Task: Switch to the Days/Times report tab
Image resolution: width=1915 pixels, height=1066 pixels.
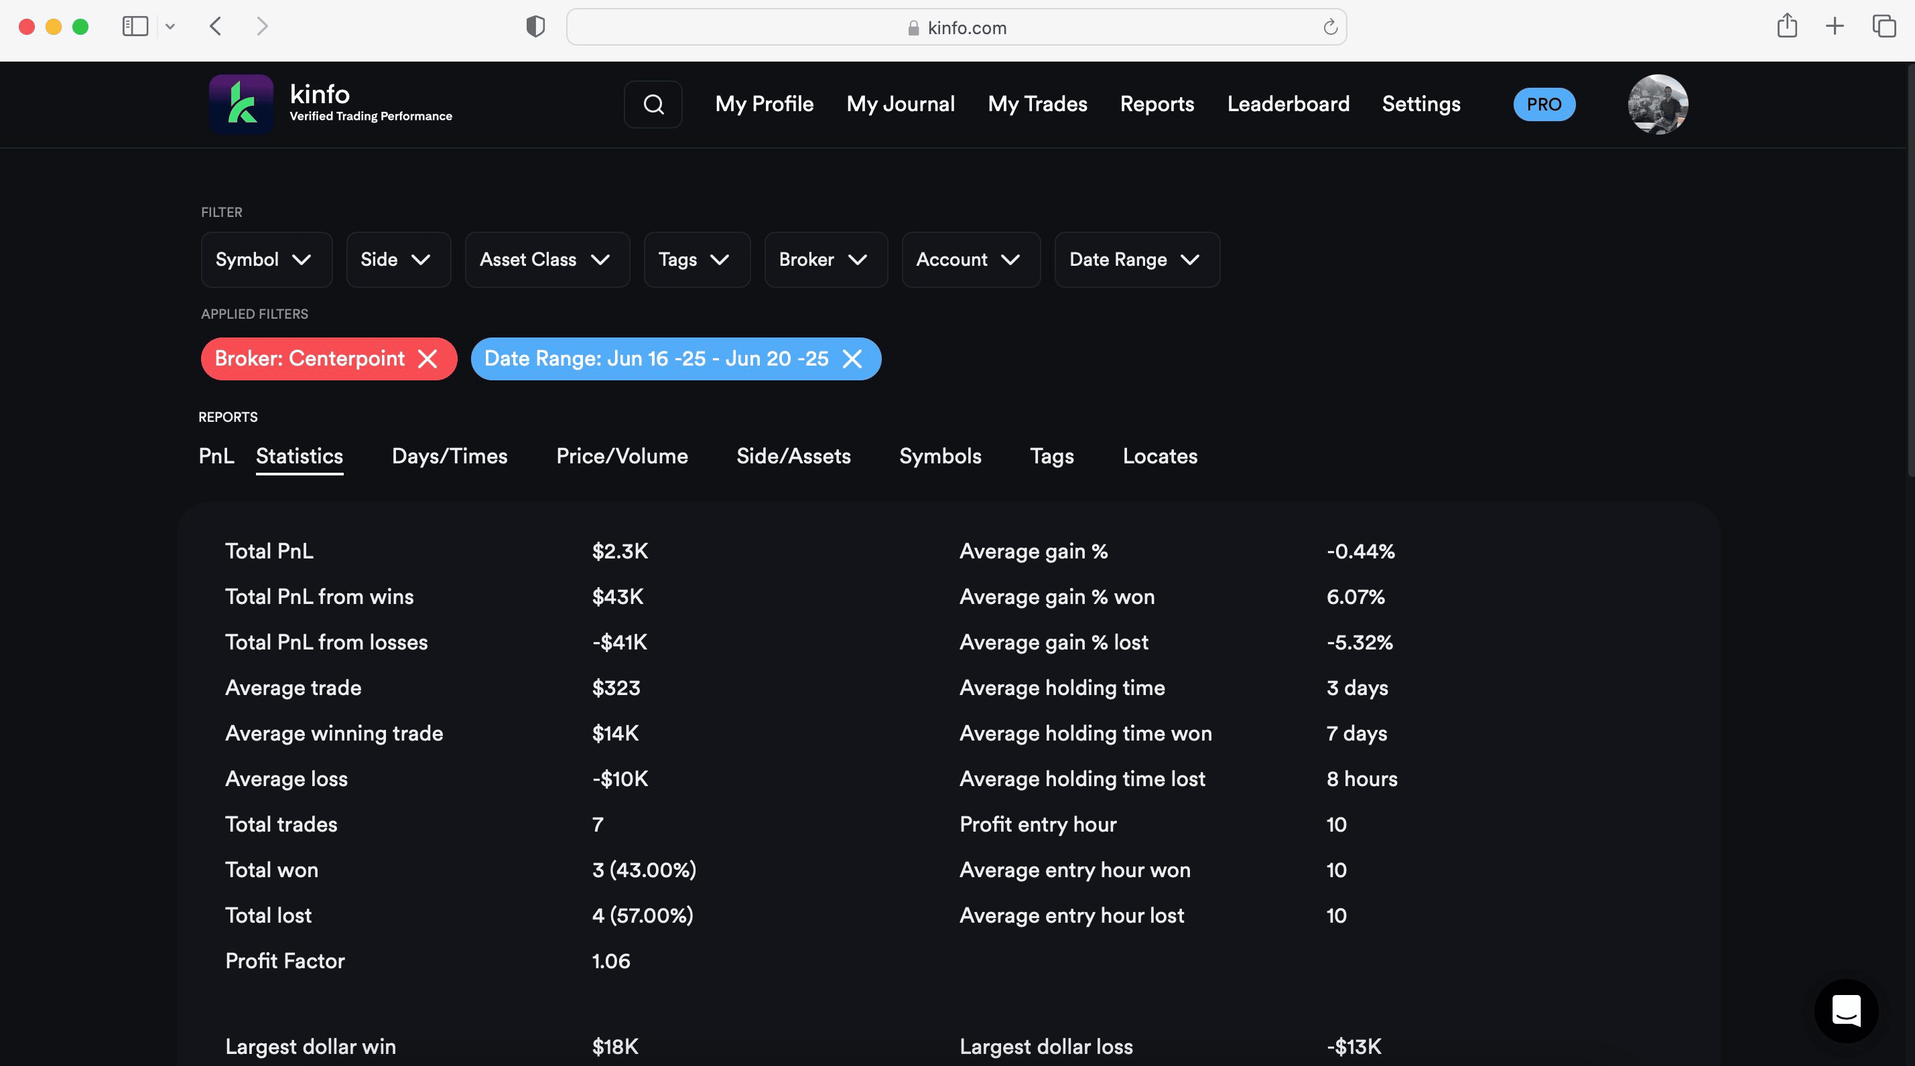Action: (449, 456)
